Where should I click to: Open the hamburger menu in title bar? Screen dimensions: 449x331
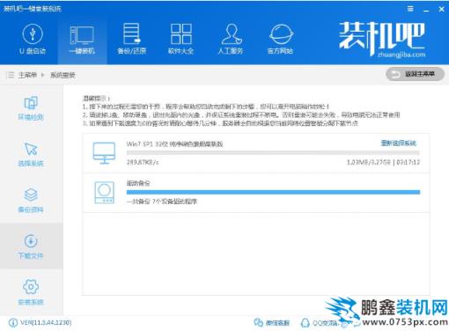(x=410, y=9)
